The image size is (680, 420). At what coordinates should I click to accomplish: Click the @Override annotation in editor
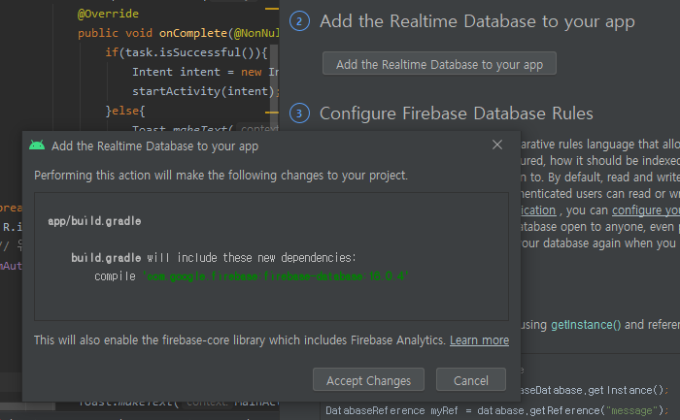(108, 15)
